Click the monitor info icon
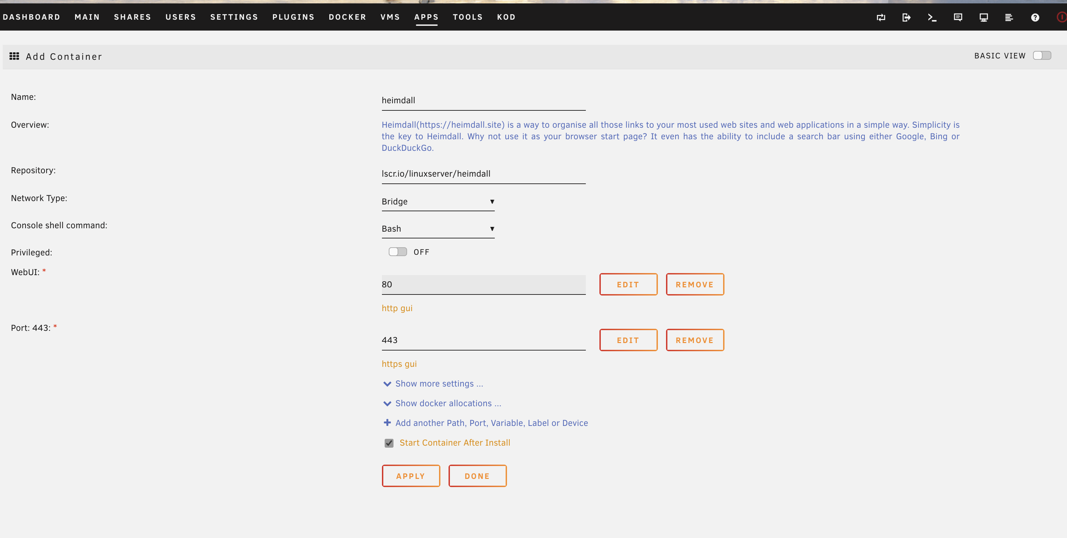The image size is (1067, 538). pyautogui.click(x=983, y=17)
